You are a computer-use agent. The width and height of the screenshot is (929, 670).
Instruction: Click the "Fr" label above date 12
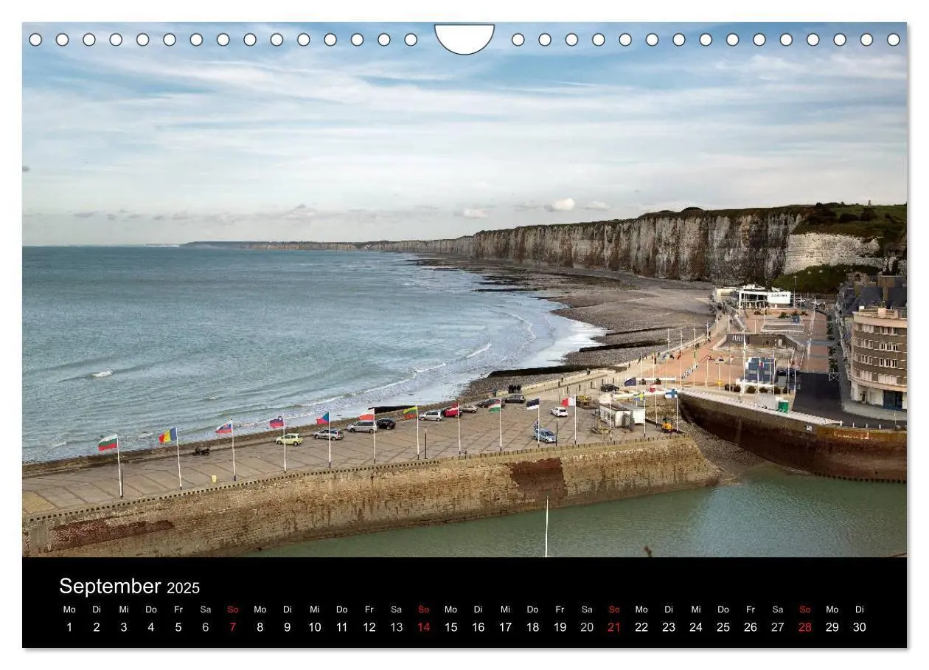369,609
